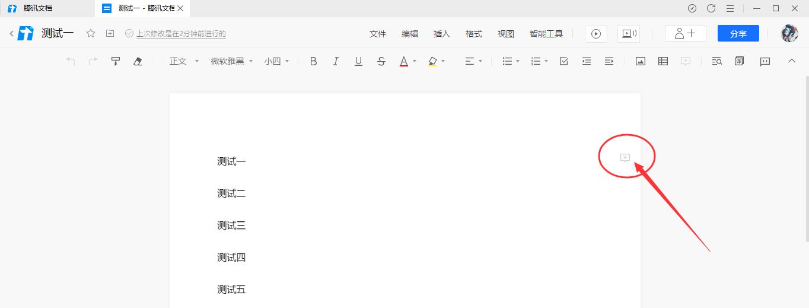Click the text line 测试二
The height and width of the screenshot is (308, 809).
click(231, 193)
